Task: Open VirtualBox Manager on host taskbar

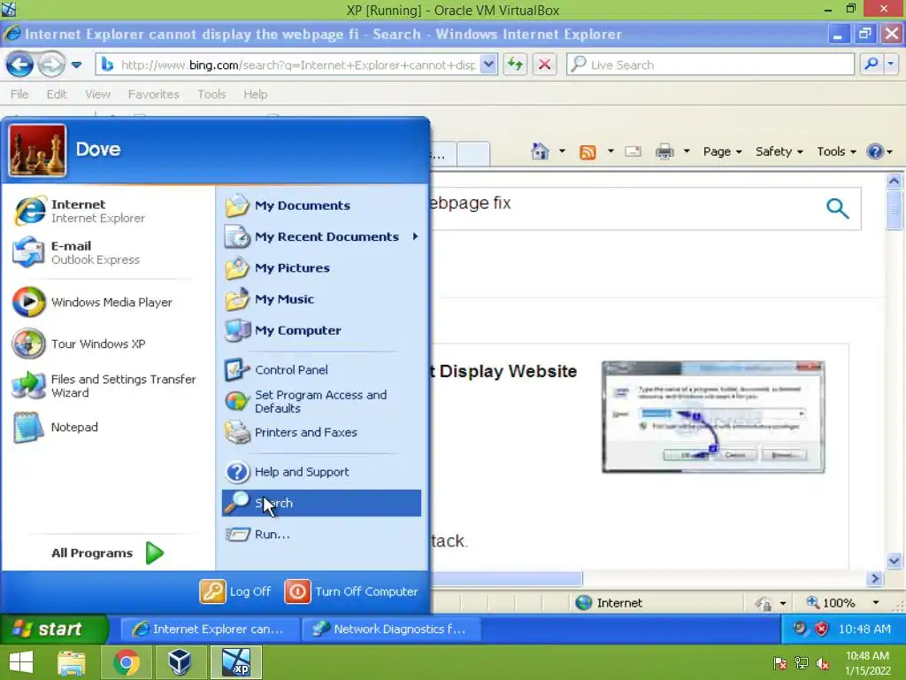Action: [x=180, y=662]
